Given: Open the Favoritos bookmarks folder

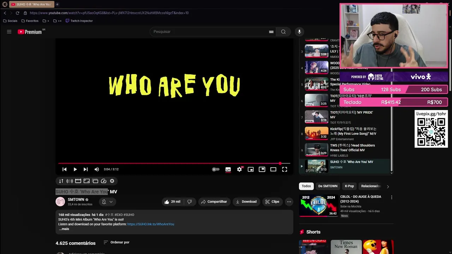Looking at the screenshot, I should [30, 21].
